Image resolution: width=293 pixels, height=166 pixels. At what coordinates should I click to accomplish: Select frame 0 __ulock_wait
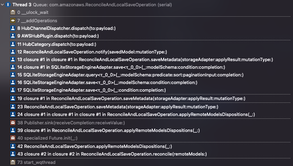click(x=33, y=13)
